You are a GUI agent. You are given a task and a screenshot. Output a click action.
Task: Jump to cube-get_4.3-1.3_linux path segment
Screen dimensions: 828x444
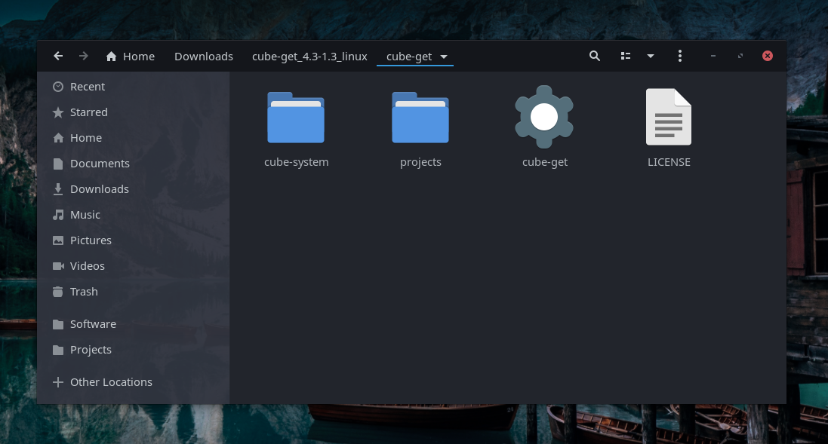309,57
